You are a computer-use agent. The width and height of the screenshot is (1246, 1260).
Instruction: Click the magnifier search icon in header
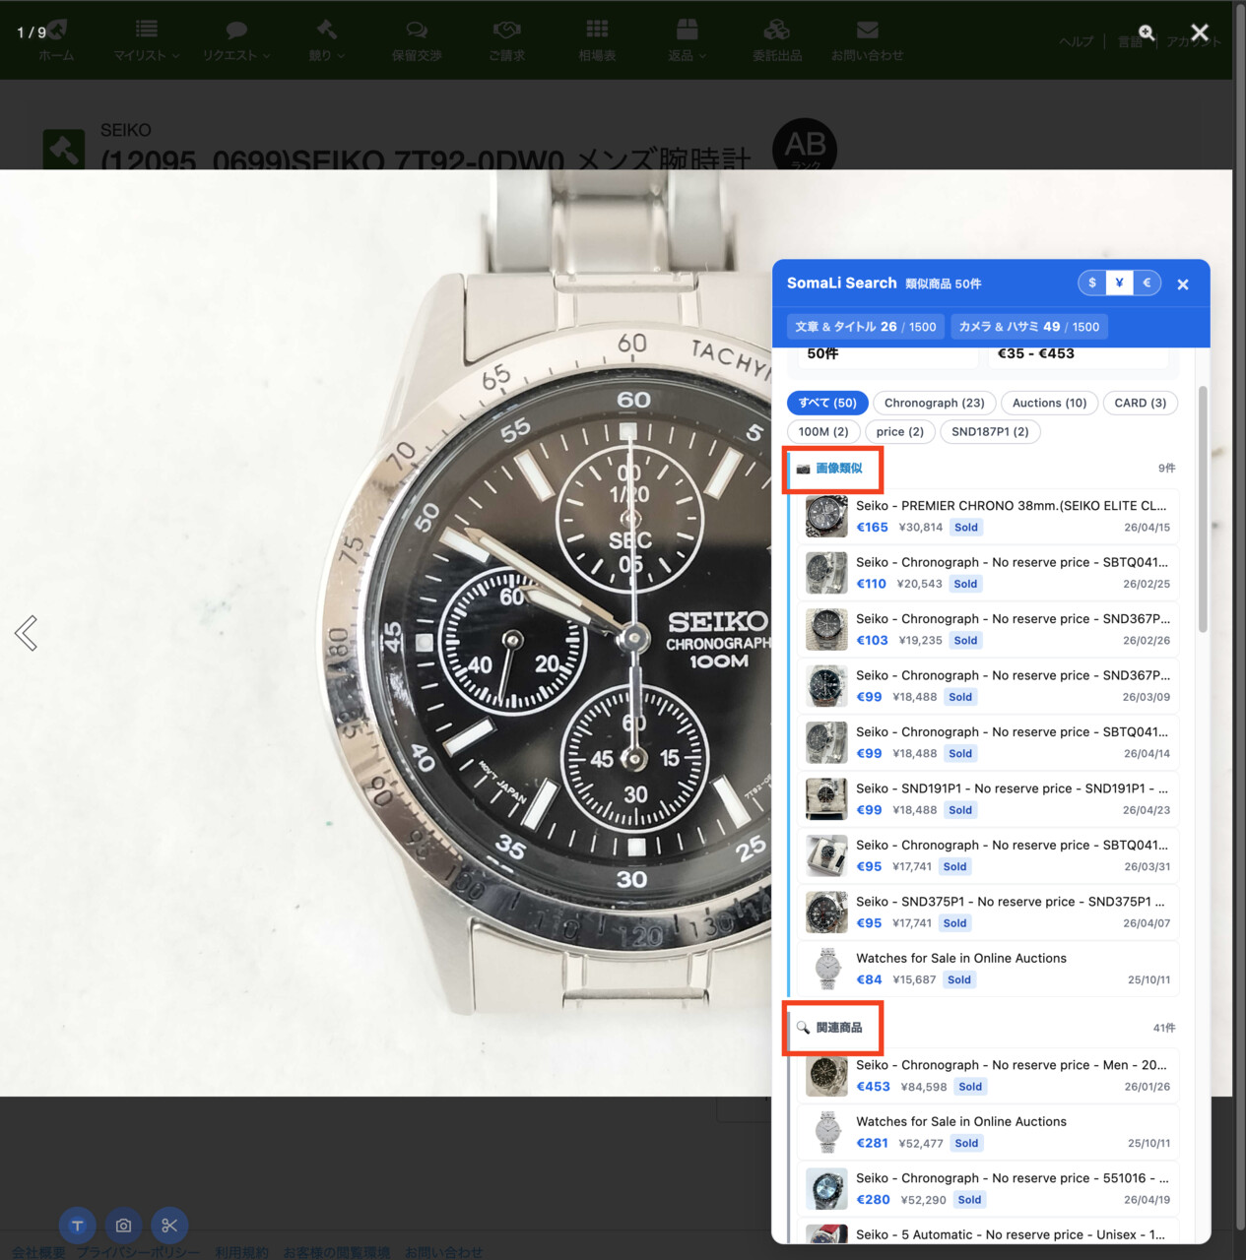coord(1147,32)
